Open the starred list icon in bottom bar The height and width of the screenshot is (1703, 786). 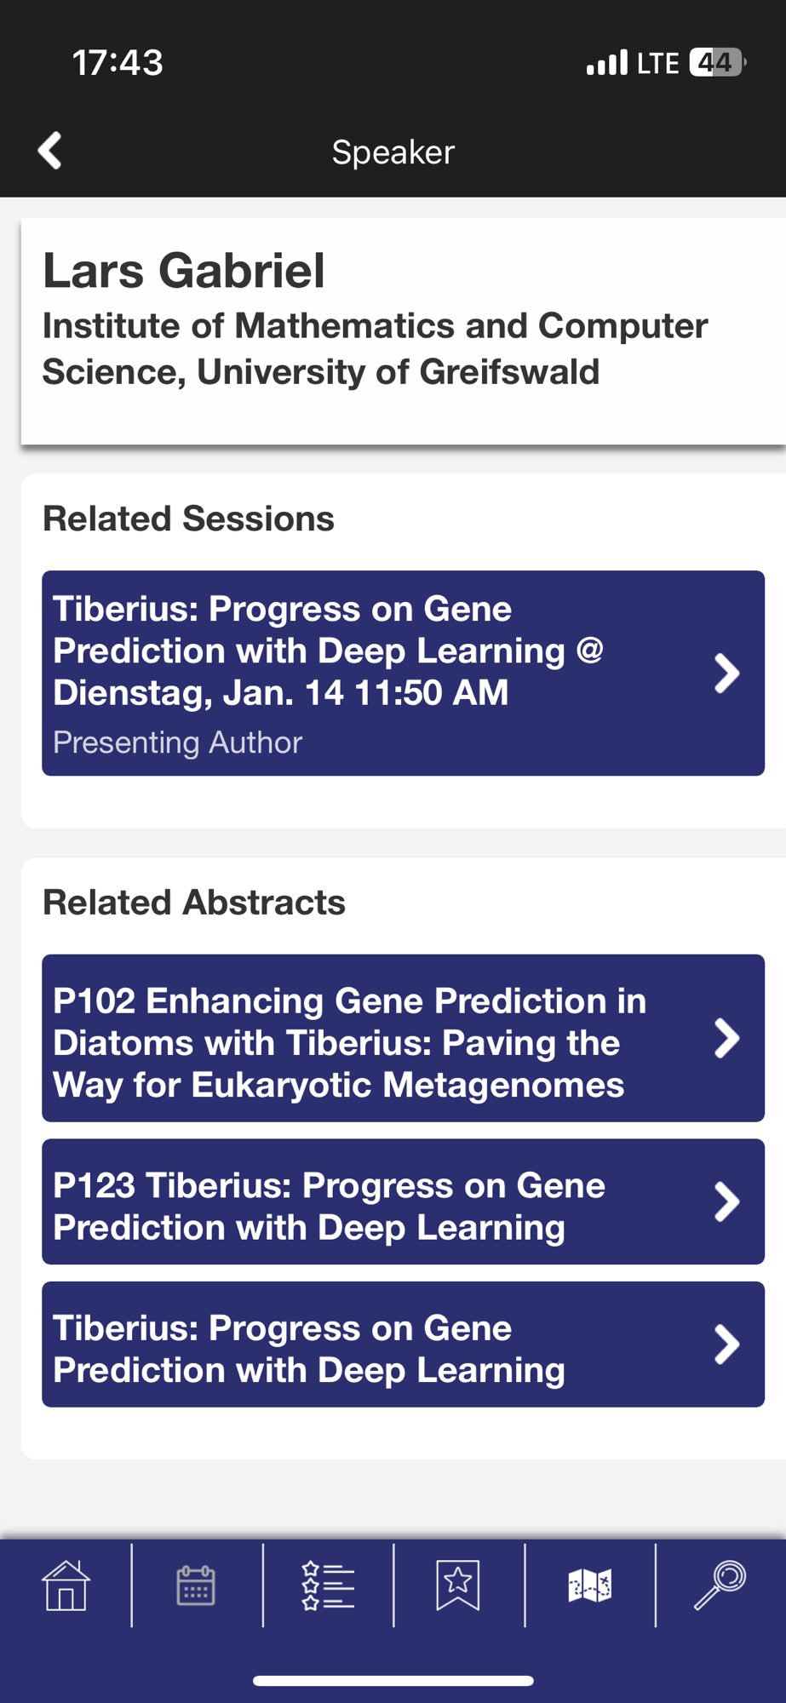coord(328,1585)
